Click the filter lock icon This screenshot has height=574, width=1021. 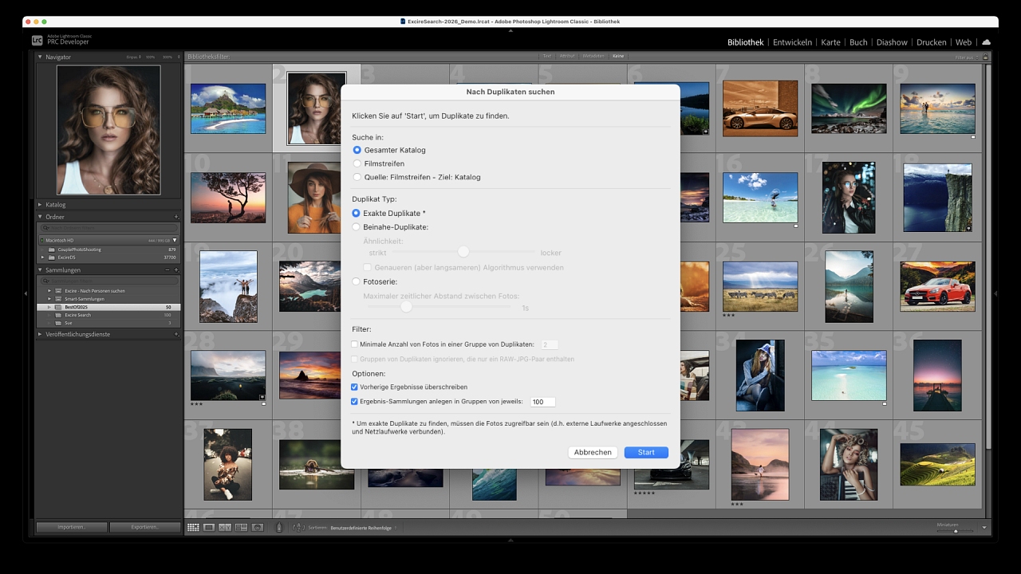click(x=985, y=57)
